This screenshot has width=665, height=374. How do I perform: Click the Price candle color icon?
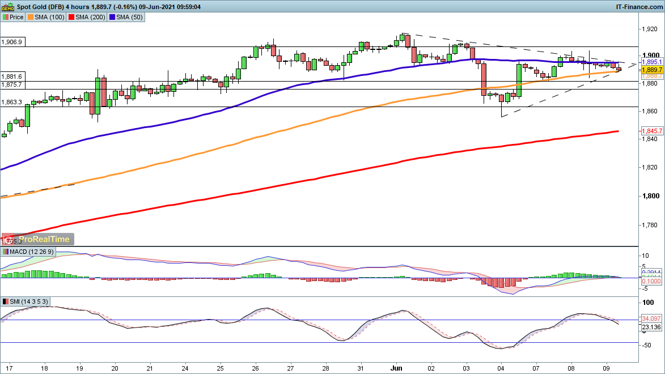coord(5,17)
